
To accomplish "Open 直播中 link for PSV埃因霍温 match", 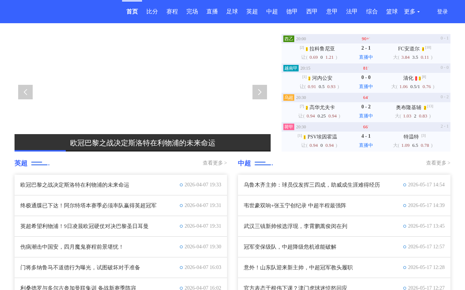I will (366, 145).
